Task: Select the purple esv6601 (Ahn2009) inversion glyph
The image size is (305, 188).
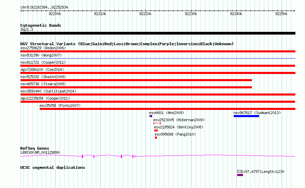Action: coord(151,116)
